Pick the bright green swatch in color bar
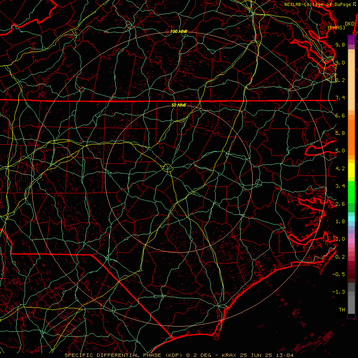358x358 pixels. point(351,192)
